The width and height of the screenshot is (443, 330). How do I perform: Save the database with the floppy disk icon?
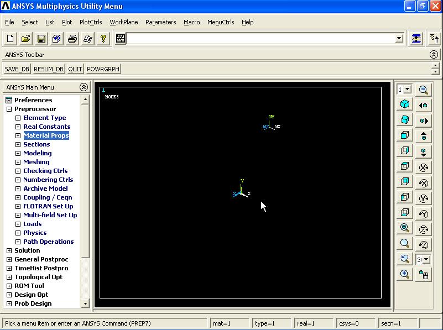(x=41, y=39)
